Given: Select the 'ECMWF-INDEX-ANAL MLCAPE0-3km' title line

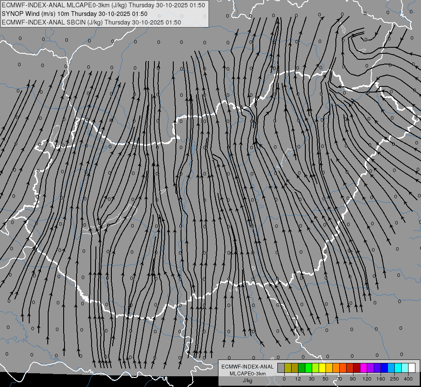Looking at the screenshot, I should [x=103, y=5].
